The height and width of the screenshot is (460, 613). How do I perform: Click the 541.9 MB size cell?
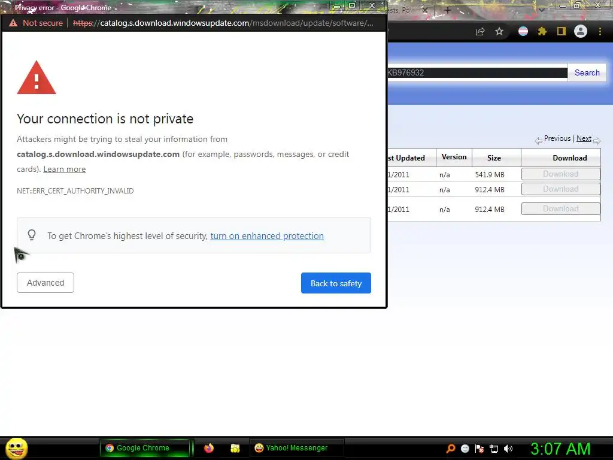[x=490, y=175]
